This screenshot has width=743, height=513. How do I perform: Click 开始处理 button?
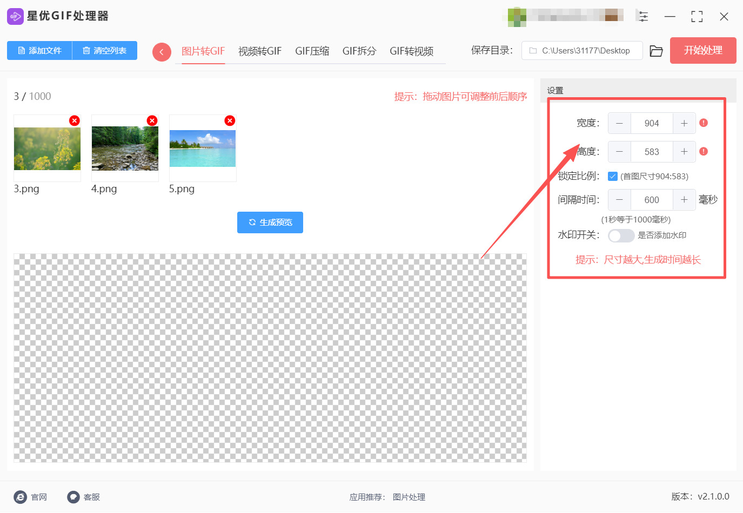703,51
